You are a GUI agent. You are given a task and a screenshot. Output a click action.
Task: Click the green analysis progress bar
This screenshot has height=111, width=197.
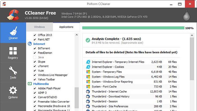coord(133,28)
